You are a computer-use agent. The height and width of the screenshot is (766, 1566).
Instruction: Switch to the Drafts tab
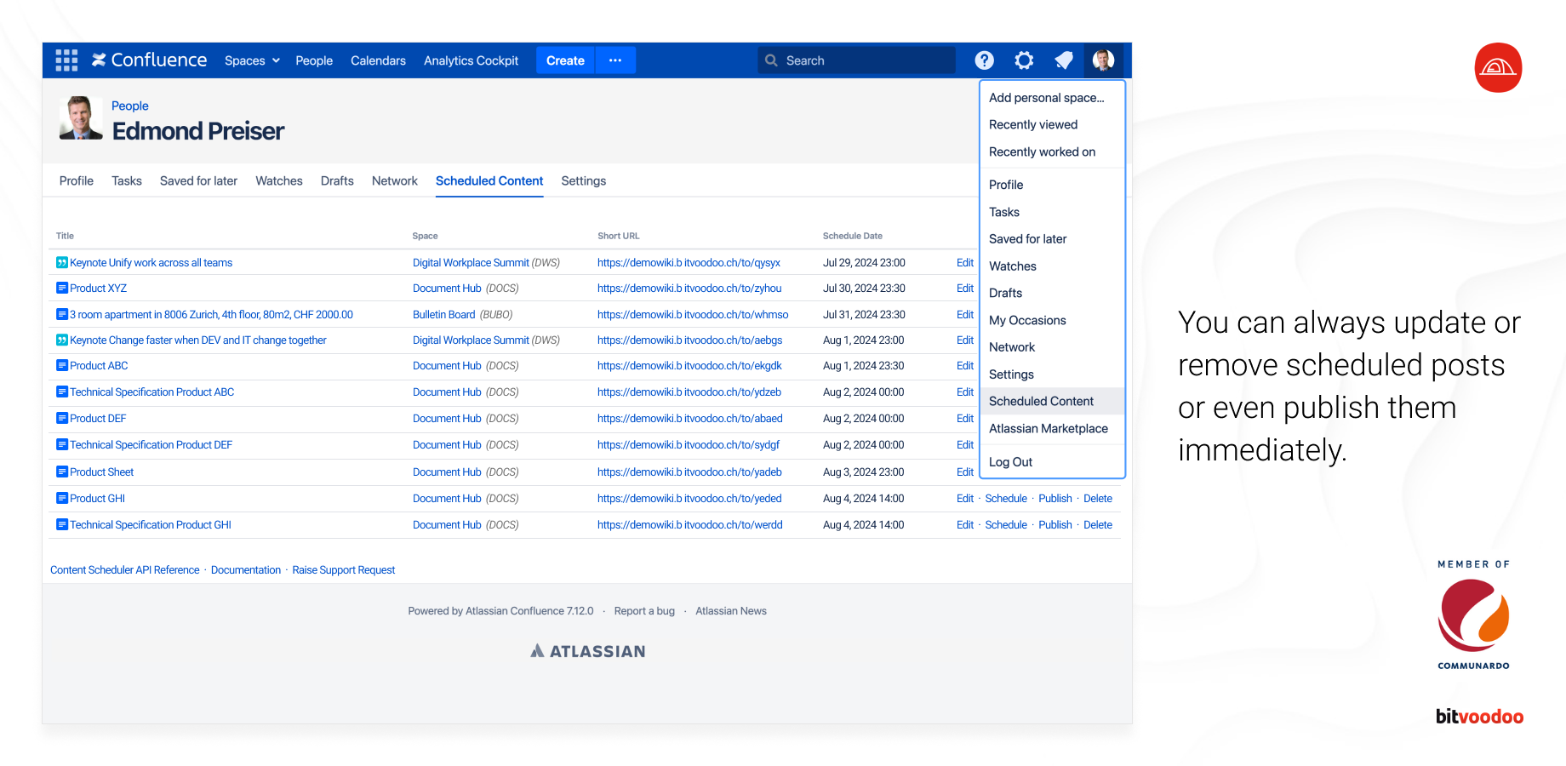[x=337, y=181]
